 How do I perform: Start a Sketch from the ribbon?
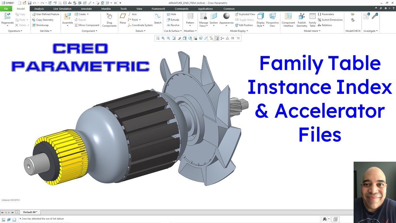click(x=158, y=19)
